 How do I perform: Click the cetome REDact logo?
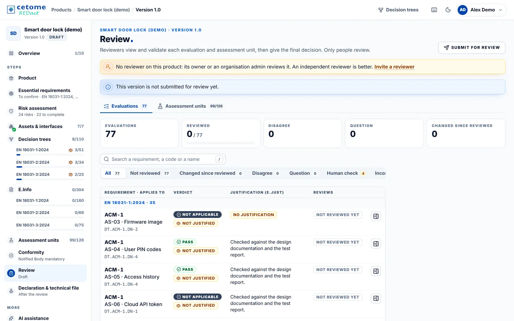pos(26,10)
